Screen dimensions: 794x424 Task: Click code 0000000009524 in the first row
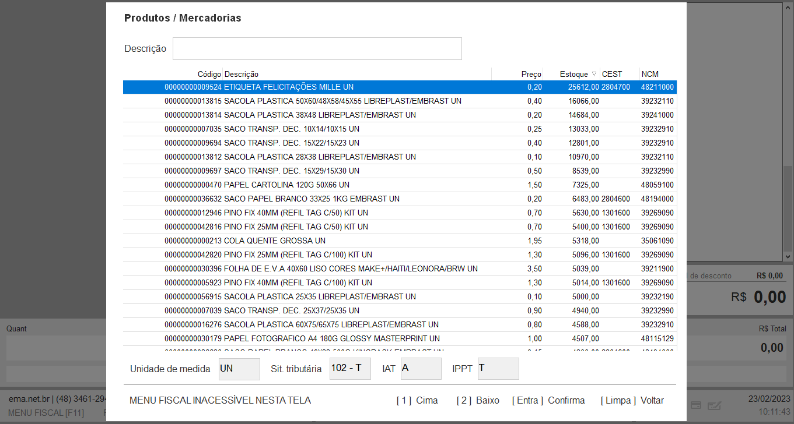(193, 87)
